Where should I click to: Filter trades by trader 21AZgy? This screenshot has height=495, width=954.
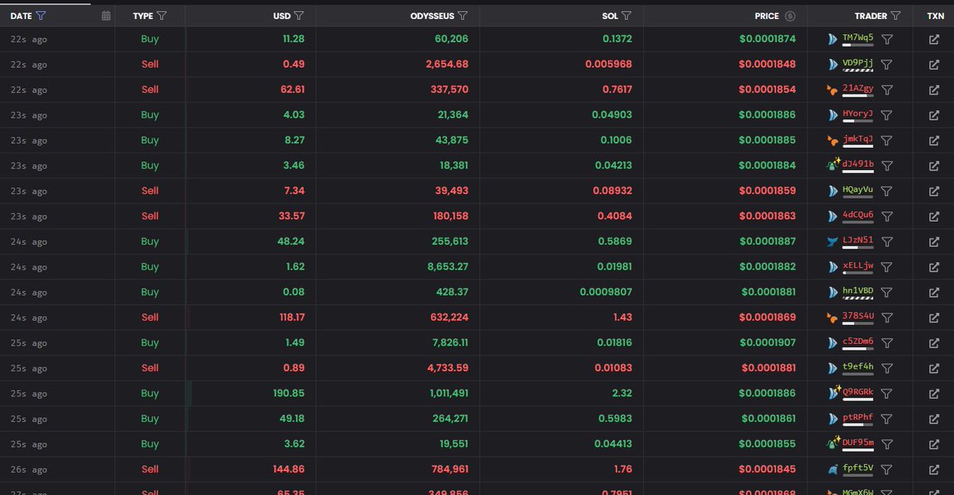tap(887, 90)
